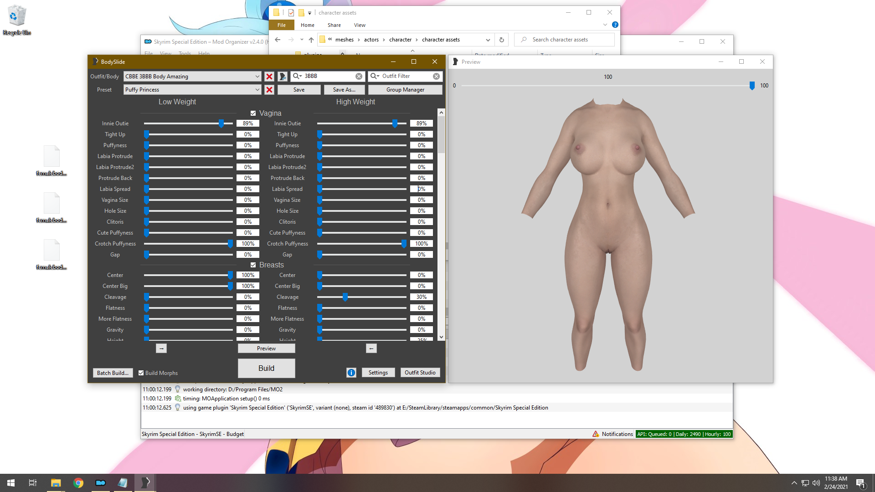Open Recycle Bin on desktop
Viewport: 875px width, 492px height.
[x=17, y=20]
